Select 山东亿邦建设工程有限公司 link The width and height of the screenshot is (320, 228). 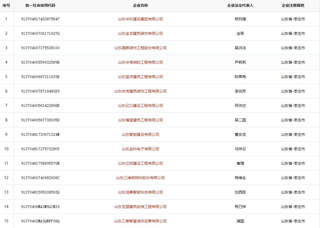[140, 163]
